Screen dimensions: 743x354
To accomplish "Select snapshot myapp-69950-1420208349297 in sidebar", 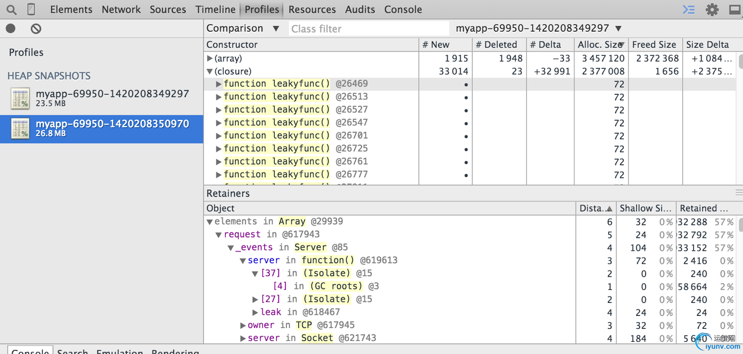I will click(102, 98).
